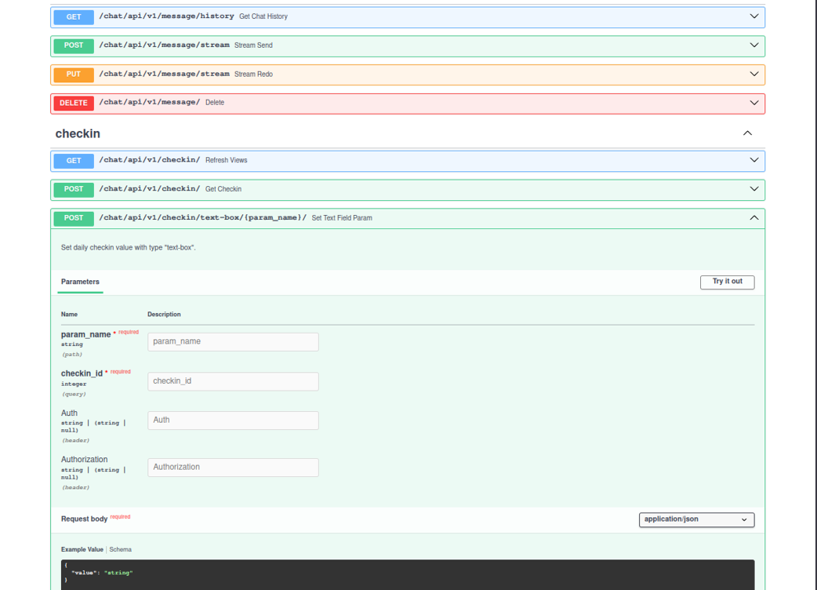Expand the Refresh Views GET endpoint chevron
The height and width of the screenshot is (590, 817).
pos(754,160)
